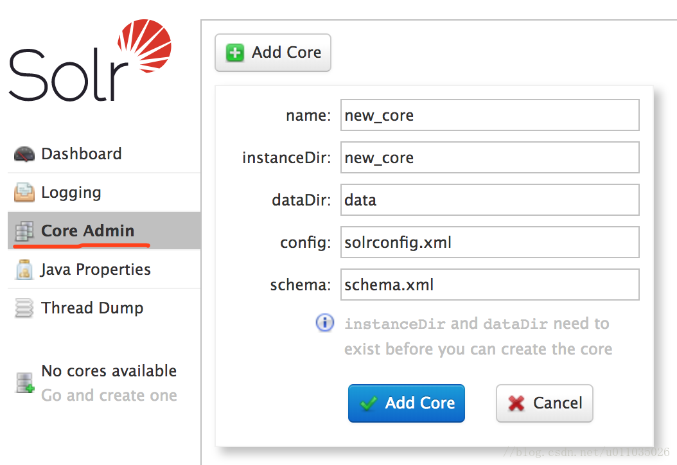This screenshot has width=677, height=465.
Task: Open Java Properties
Action: pos(104,269)
